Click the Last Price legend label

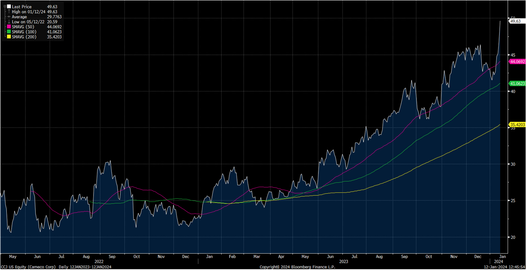(x=21, y=7)
